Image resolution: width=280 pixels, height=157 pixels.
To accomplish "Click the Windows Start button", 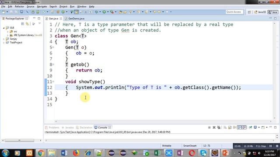I will click(5, 153).
